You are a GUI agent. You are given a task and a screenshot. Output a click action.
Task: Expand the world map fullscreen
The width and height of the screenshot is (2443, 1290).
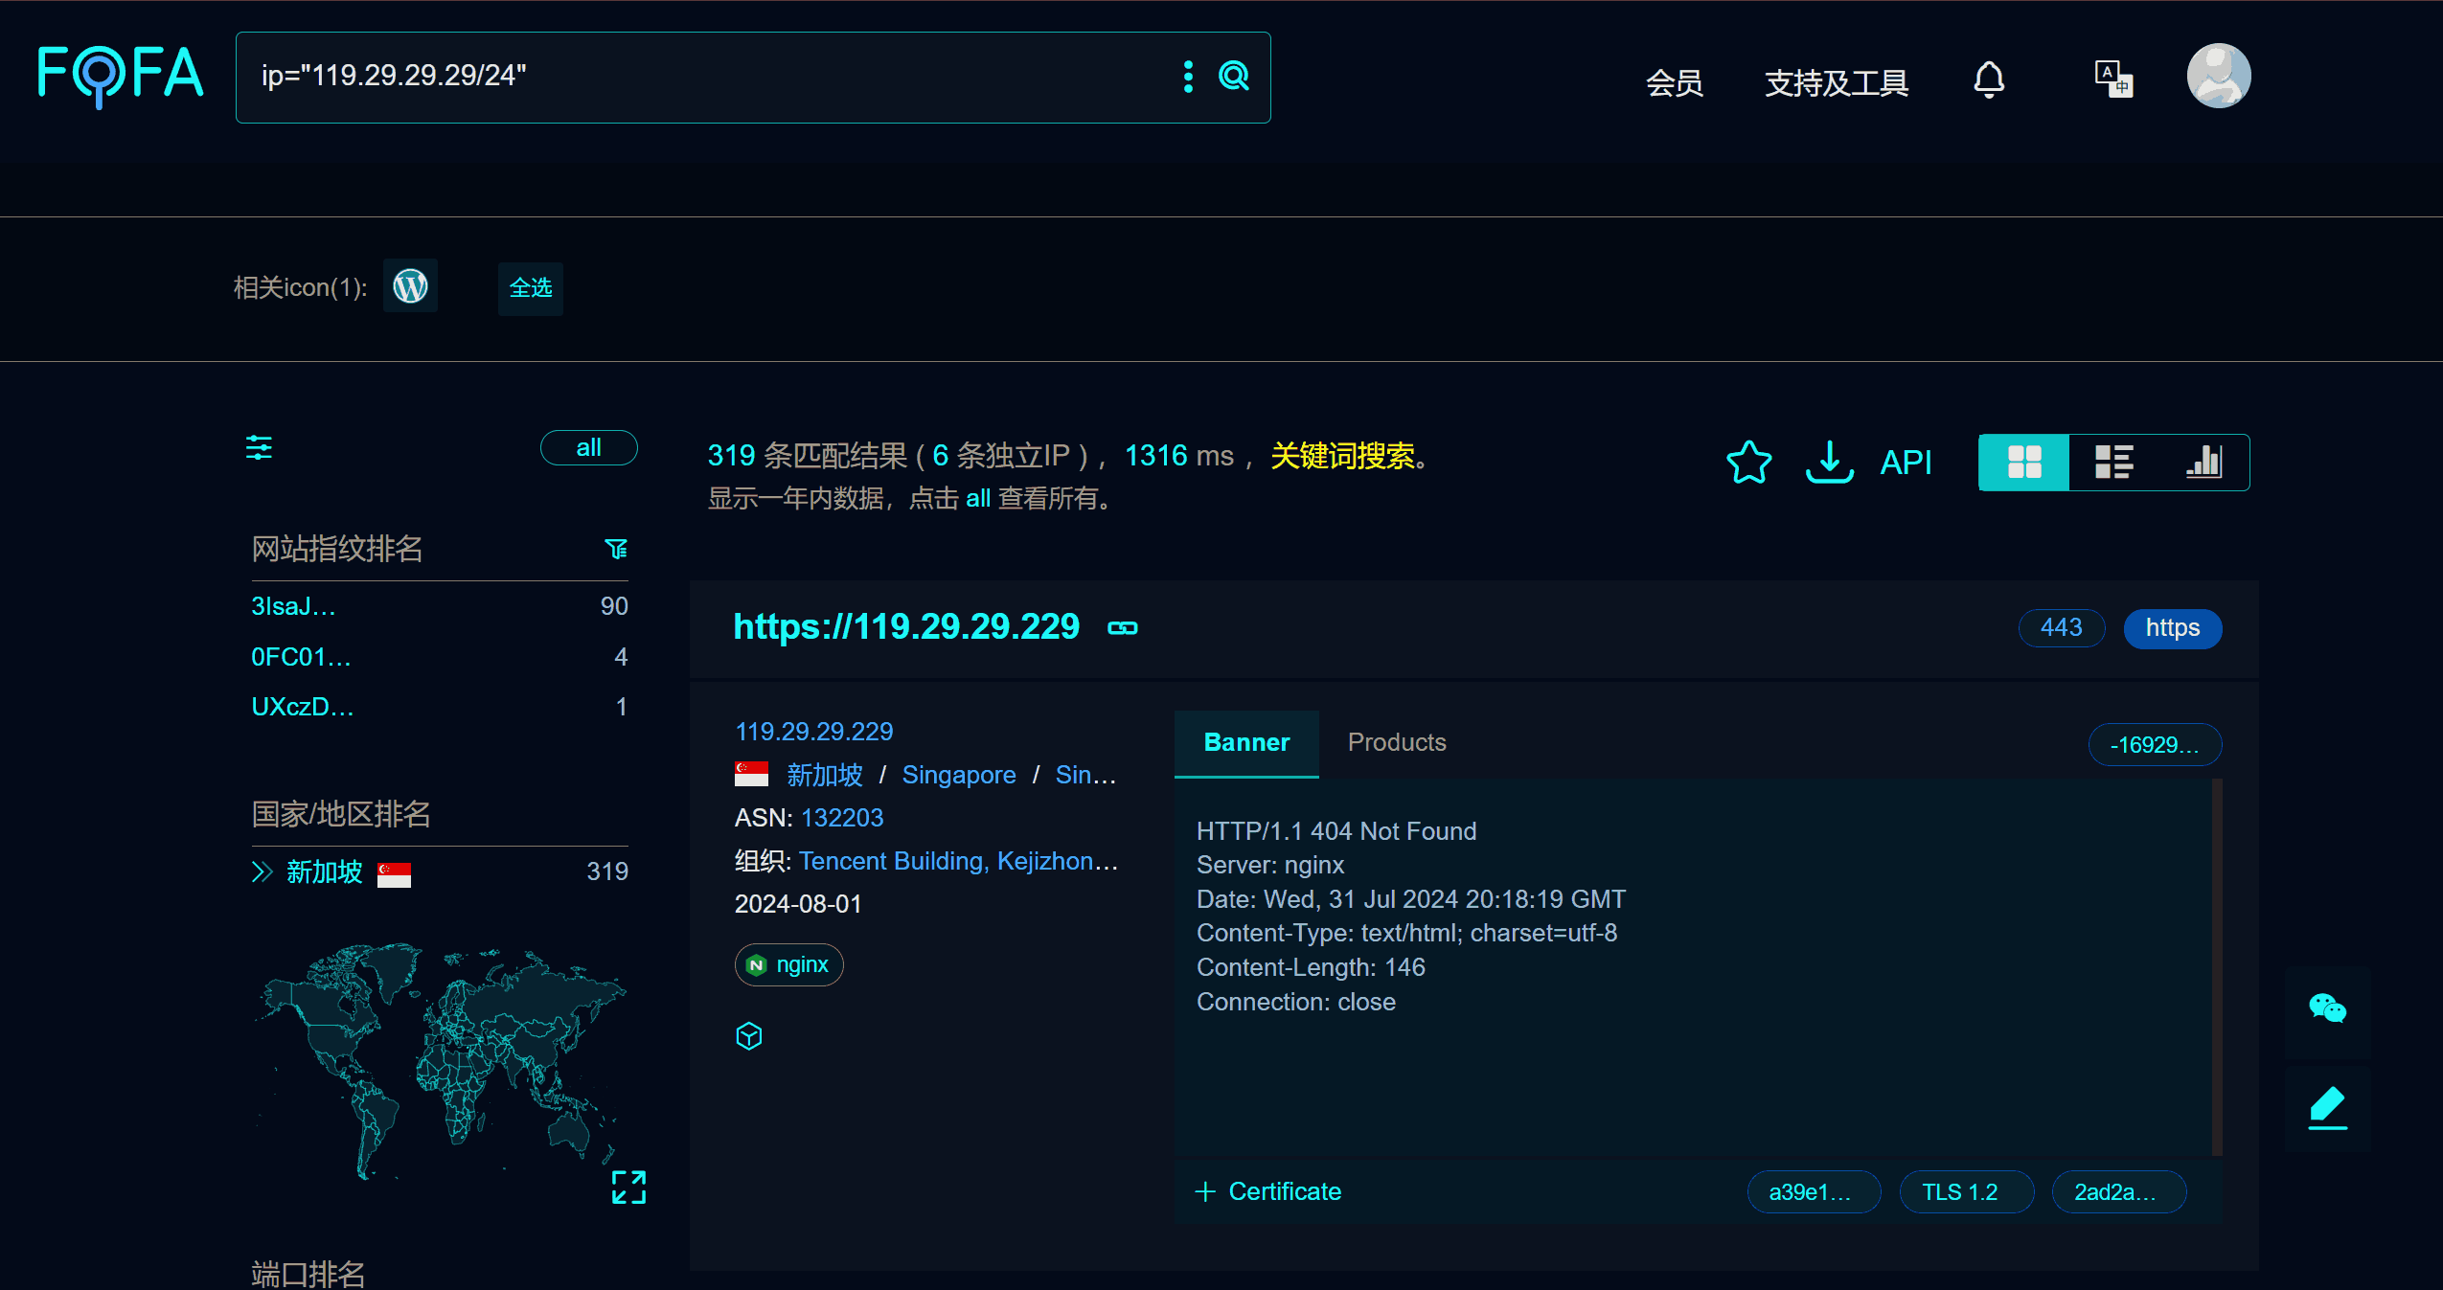628,1187
